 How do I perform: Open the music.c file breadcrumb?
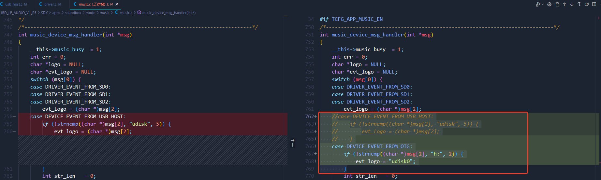[124, 13]
